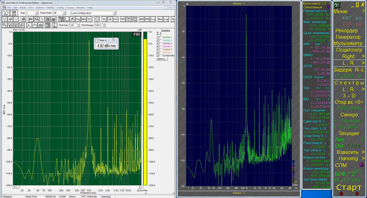Click the Старт button
The image size is (367, 198).
coord(349,187)
